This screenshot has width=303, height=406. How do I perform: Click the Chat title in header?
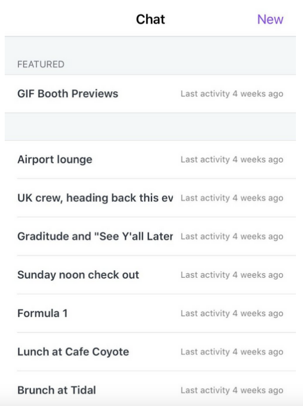(x=150, y=19)
